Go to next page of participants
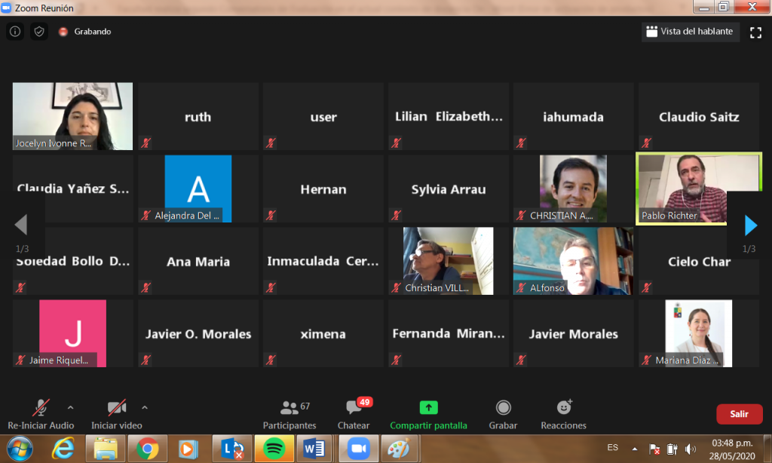This screenshot has height=463, width=772. click(x=750, y=225)
